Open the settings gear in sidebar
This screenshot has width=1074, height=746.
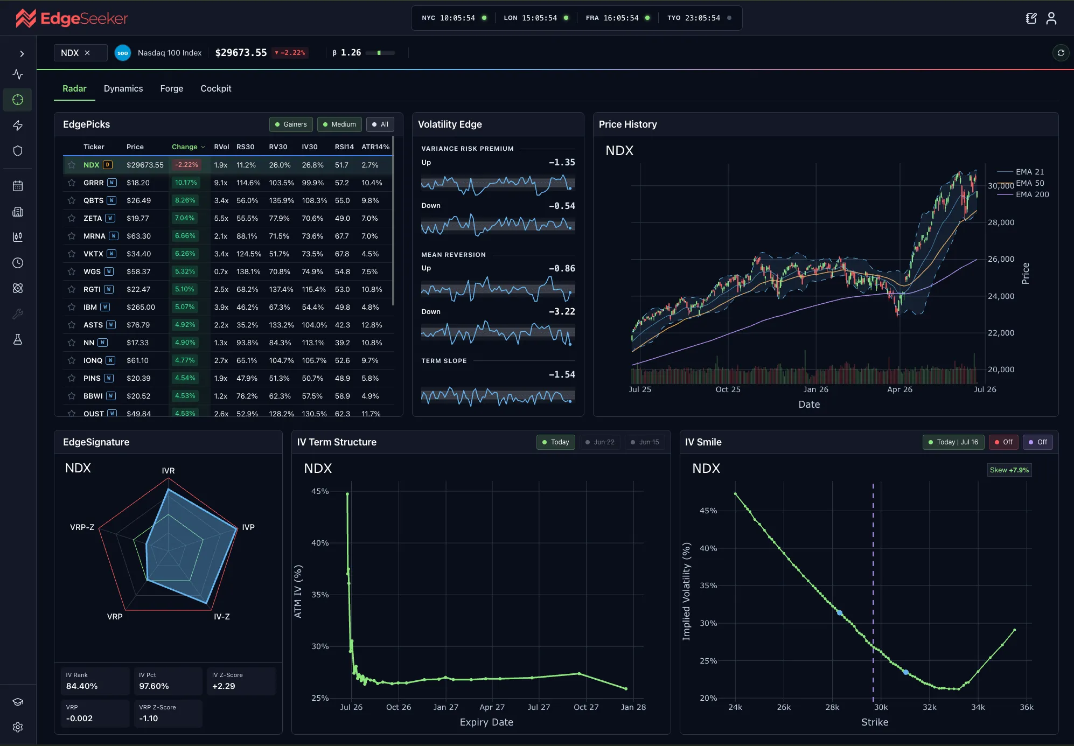(18, 727)
